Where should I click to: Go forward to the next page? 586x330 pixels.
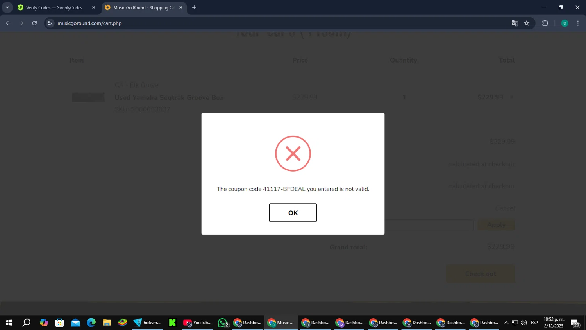point(21,23)
